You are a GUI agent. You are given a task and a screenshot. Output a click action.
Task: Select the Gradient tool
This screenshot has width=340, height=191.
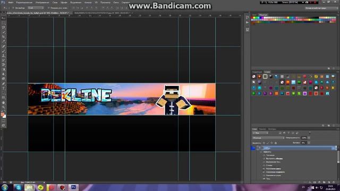pos(4,70)
